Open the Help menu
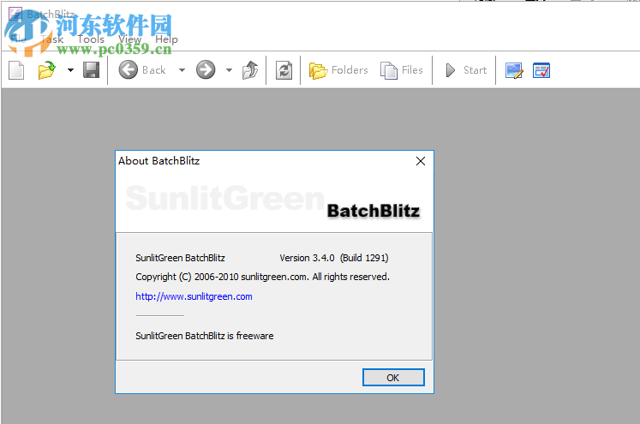Viewport: 640px width, 424px height. point(166,39)
